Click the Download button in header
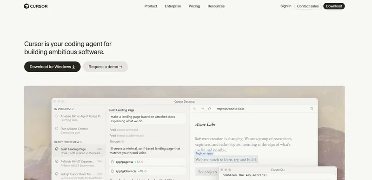The width and height of the screenshot is (372, 180). [x=334, y=6]
